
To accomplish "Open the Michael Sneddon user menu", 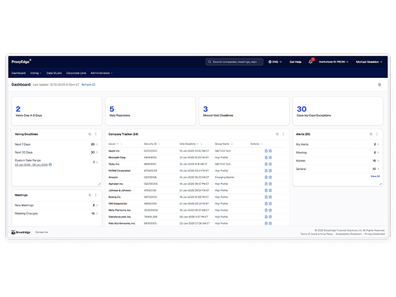I will click(x=369, y=62).
